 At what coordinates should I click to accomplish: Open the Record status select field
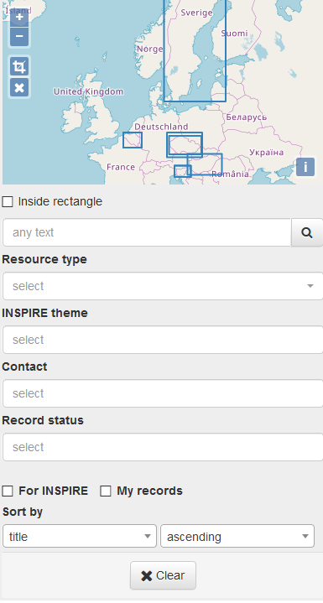point(163,447)
